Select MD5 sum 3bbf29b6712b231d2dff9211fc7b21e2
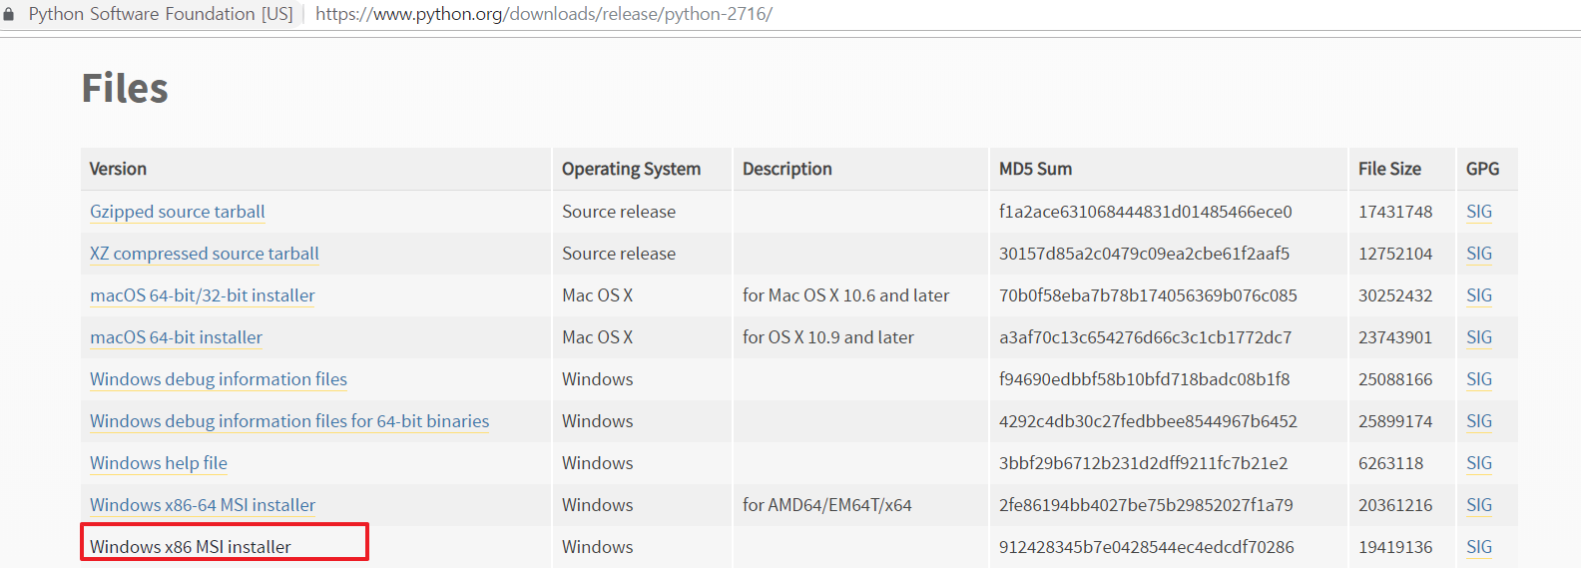The height and width of the screenshot is (568, 1581). click(1143, 463)
